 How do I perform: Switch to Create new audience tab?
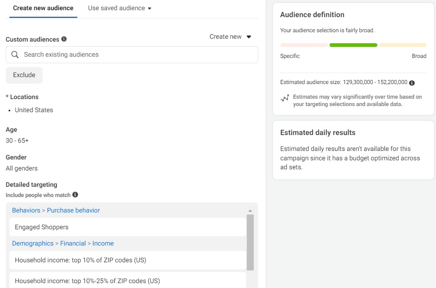(43, 8)
